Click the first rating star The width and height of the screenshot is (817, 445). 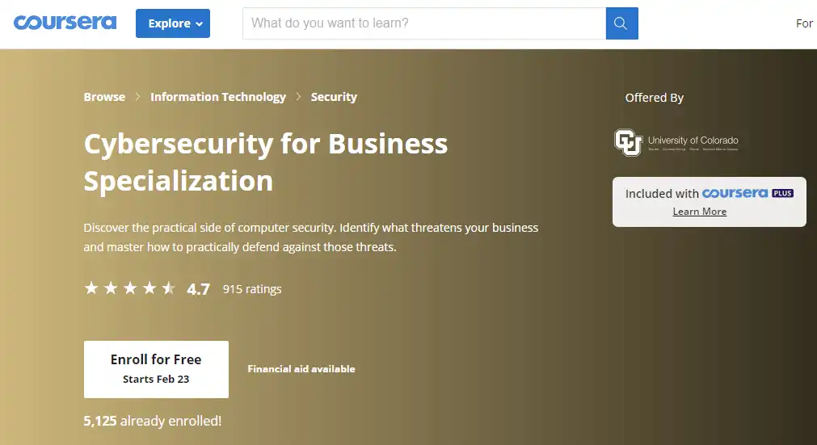(x=91, y=288)
